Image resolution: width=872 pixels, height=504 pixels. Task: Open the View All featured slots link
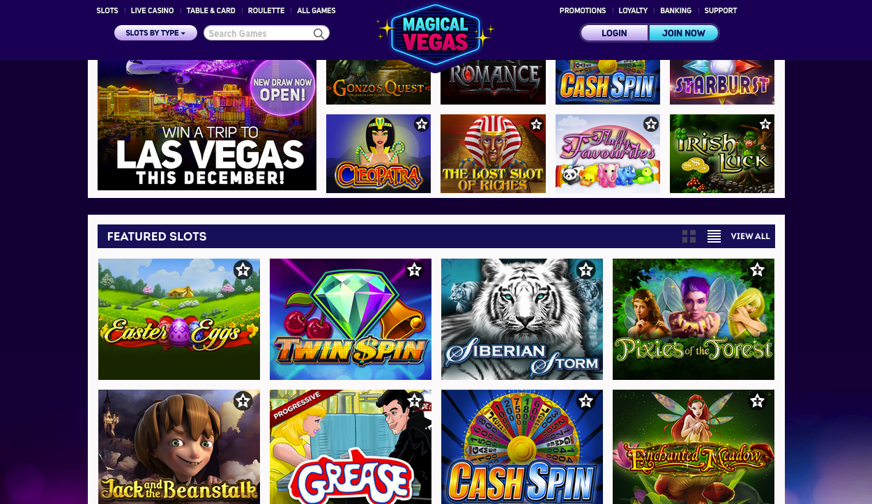click(750, 236)
